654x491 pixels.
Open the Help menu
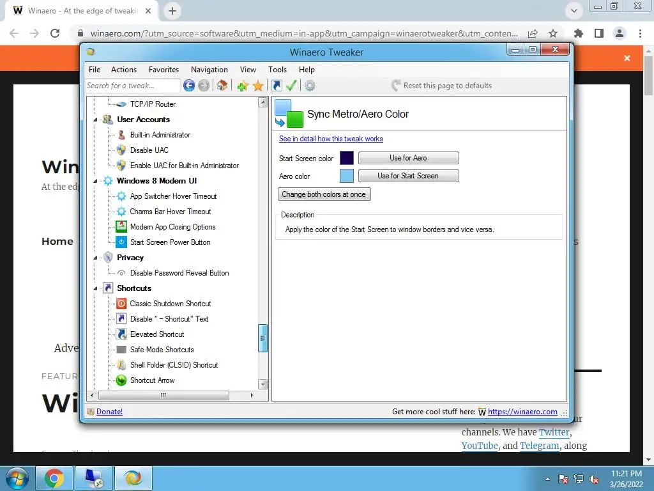point(307,70)
